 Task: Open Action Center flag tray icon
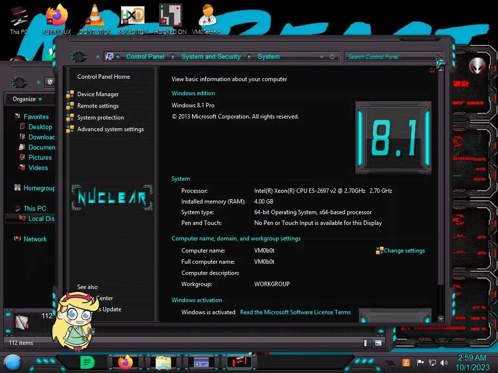pyautogui.click(x=421, y=362)
